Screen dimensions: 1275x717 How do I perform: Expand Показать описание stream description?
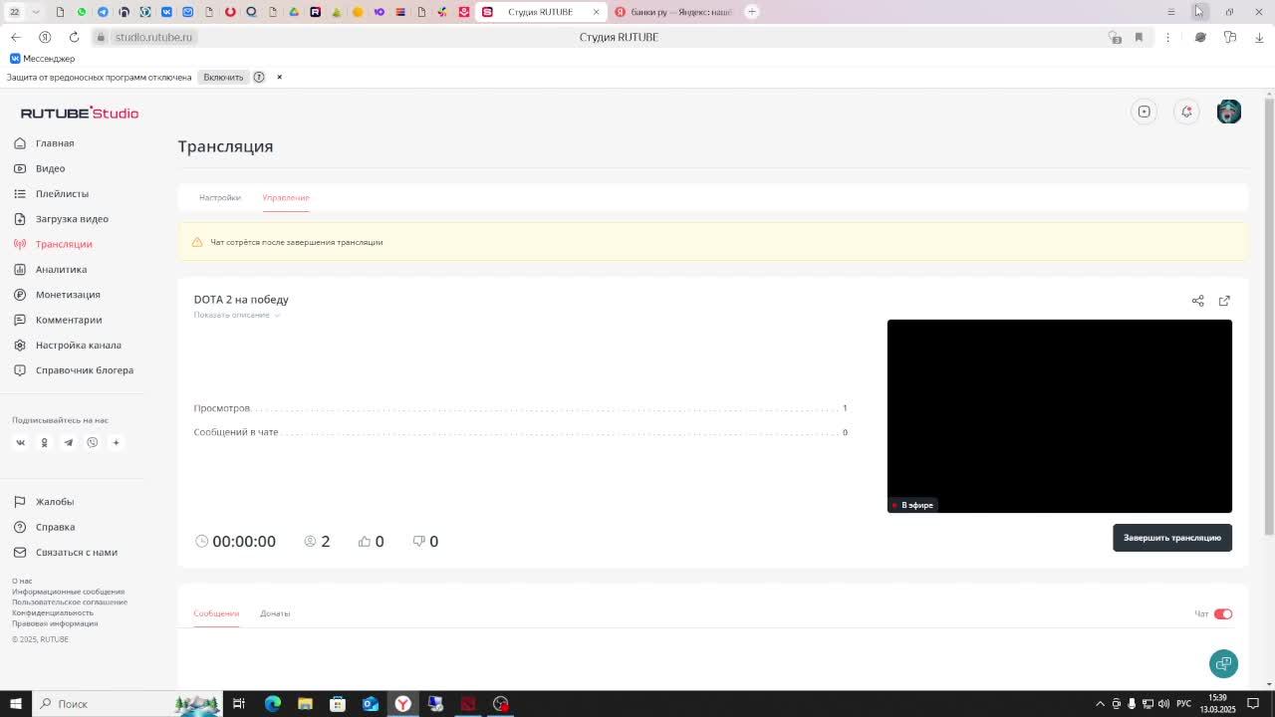[237, 315]
